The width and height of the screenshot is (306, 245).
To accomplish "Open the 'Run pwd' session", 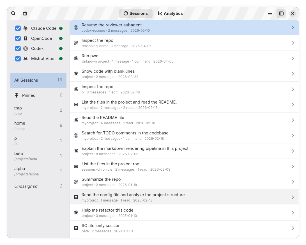I will click(185, 58).
